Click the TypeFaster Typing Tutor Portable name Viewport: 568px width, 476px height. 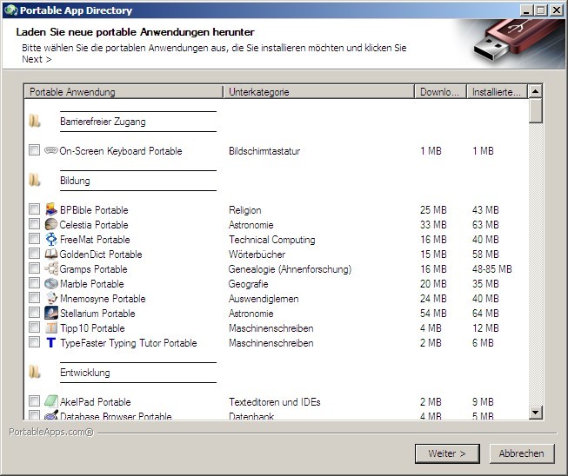(x=129, y=343)
